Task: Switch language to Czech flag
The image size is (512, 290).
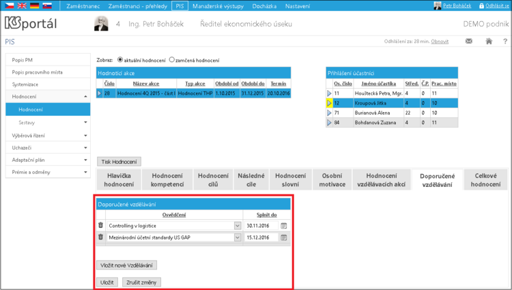Action: click(10, 5)
